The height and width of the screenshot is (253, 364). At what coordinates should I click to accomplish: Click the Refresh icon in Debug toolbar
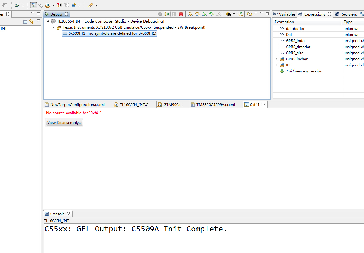(x=250, y=14)
